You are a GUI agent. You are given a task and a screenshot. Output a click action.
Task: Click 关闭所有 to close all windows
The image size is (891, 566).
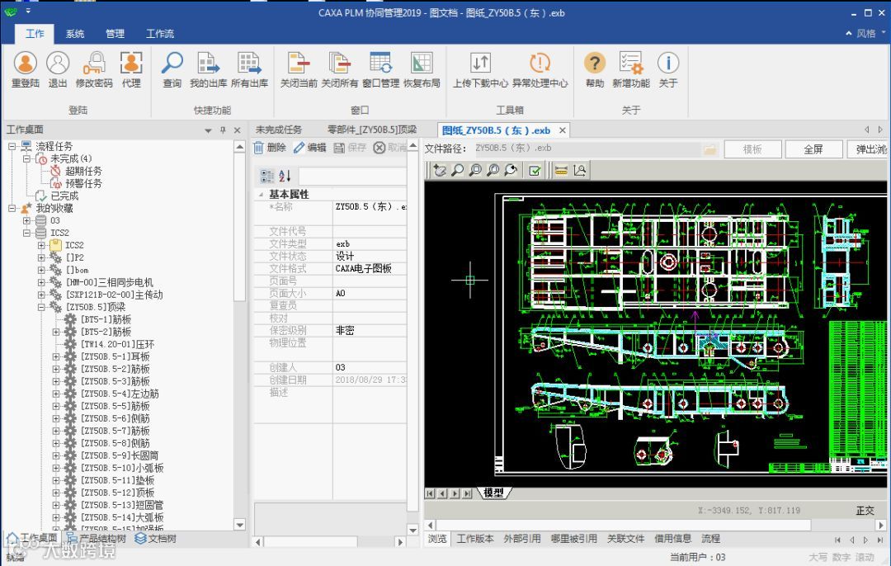[x=339, y=69]
